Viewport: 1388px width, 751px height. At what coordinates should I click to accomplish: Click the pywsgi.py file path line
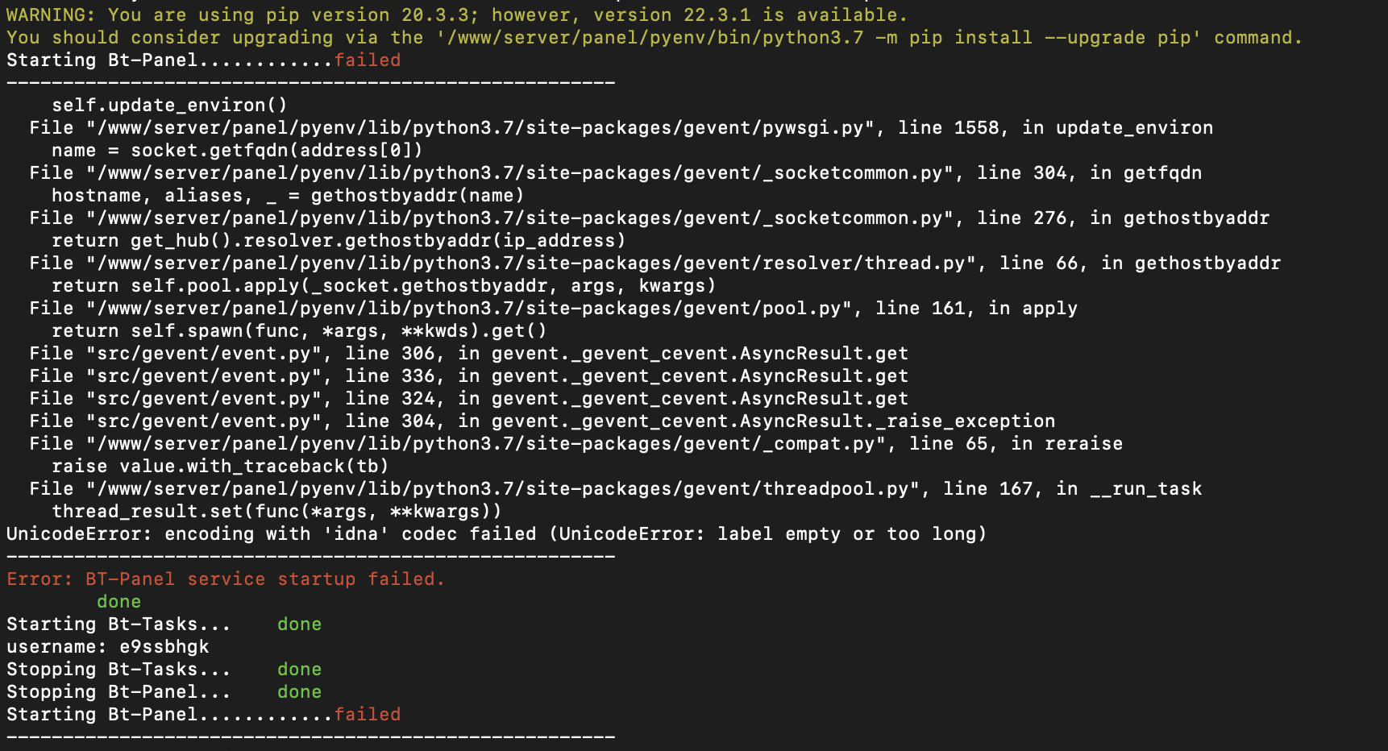tap(621, 128)
